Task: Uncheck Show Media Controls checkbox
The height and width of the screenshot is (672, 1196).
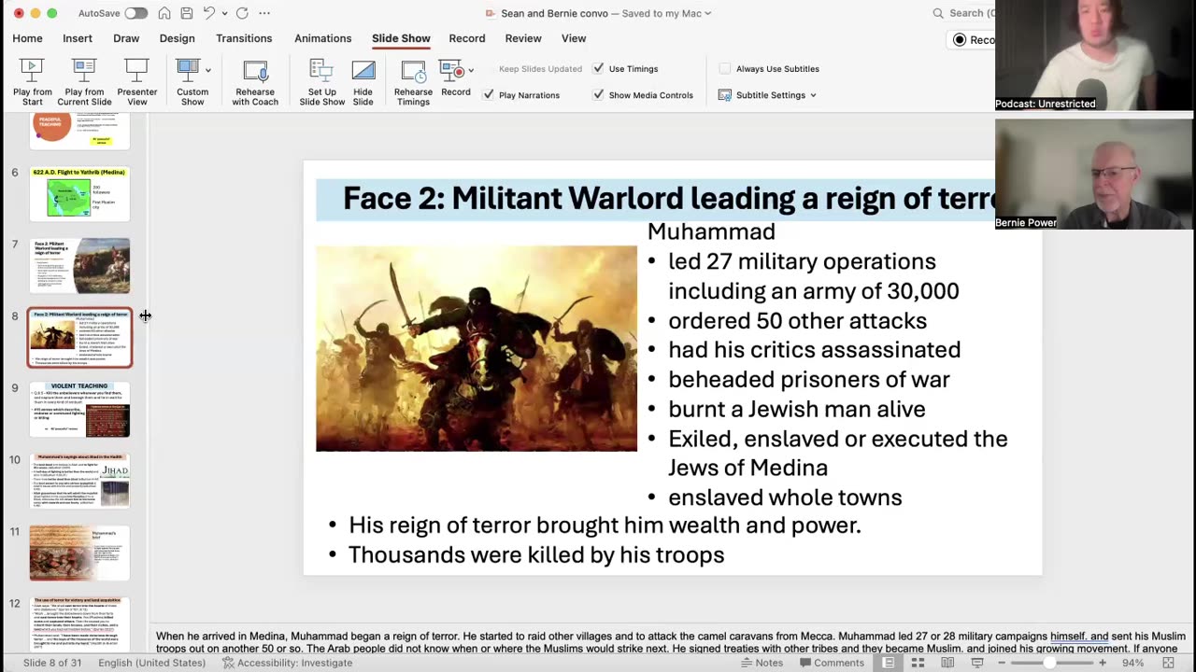Action: tap(598, 95)
